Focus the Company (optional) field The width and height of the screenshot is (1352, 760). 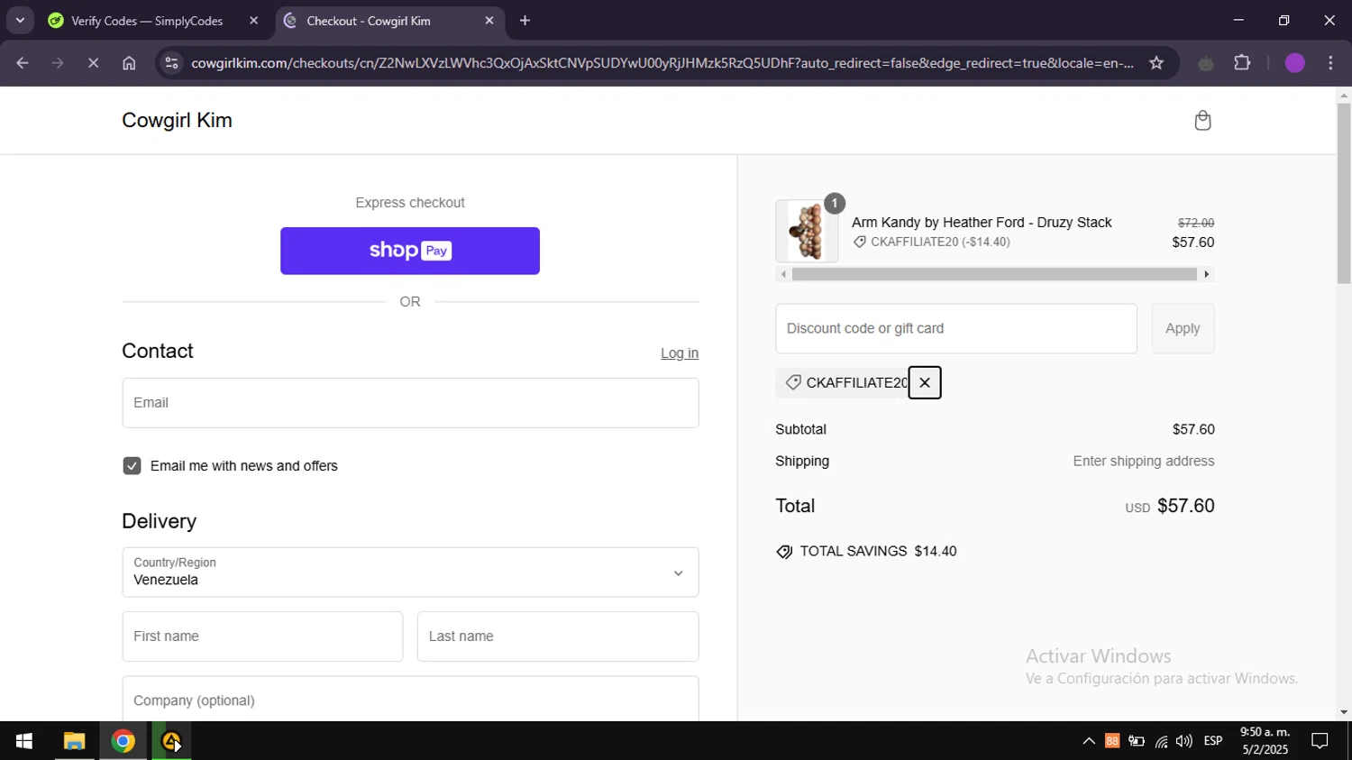point(410,700)
